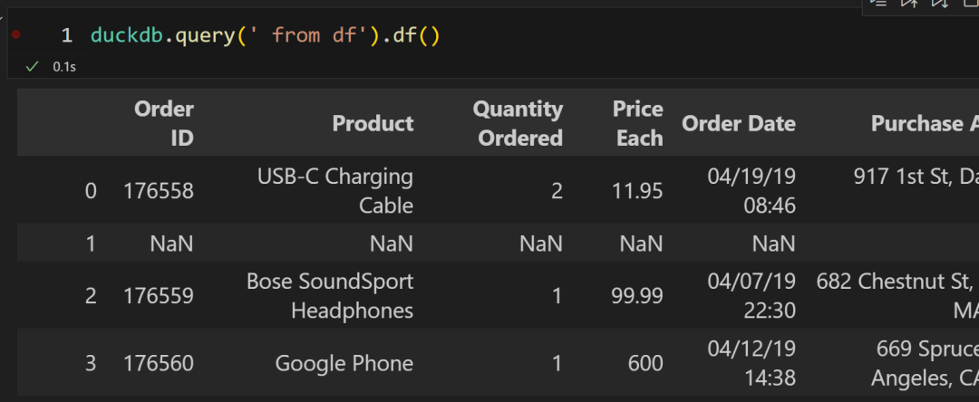
Task: Click the Order Date column header
Action: [x=738, y=123]
